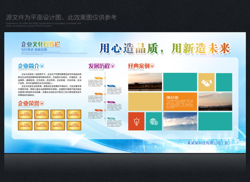This screenshot has height=182, width=250.
Task: Click the orange 项目介绍 tile
Action: click(x=180, y=102)
